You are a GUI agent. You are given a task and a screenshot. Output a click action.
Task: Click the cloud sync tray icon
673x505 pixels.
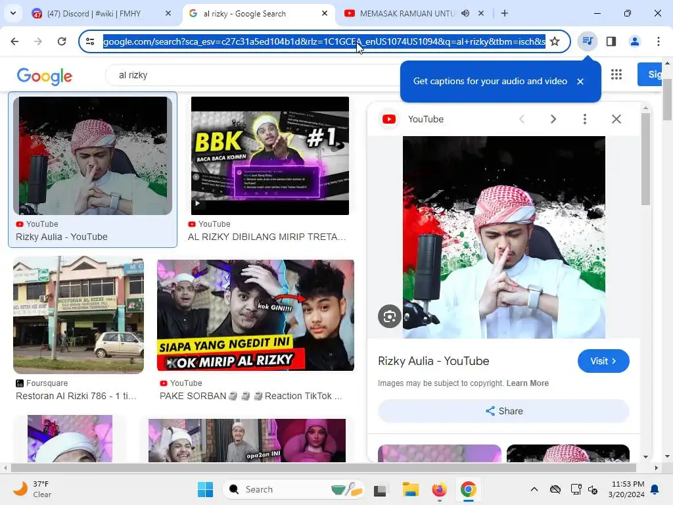coord(555,489)
